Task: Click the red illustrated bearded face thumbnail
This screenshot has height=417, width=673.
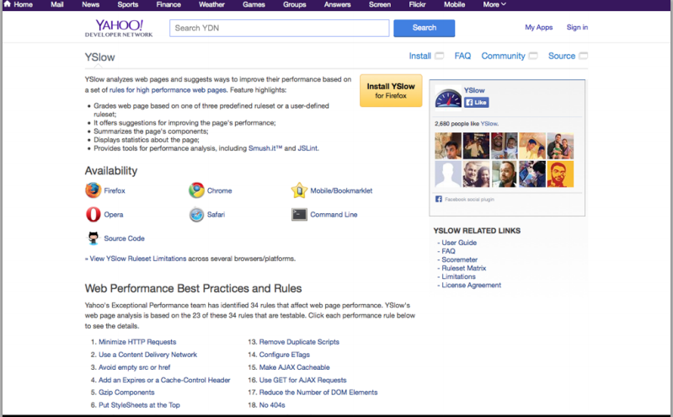Action: point(560,174)
